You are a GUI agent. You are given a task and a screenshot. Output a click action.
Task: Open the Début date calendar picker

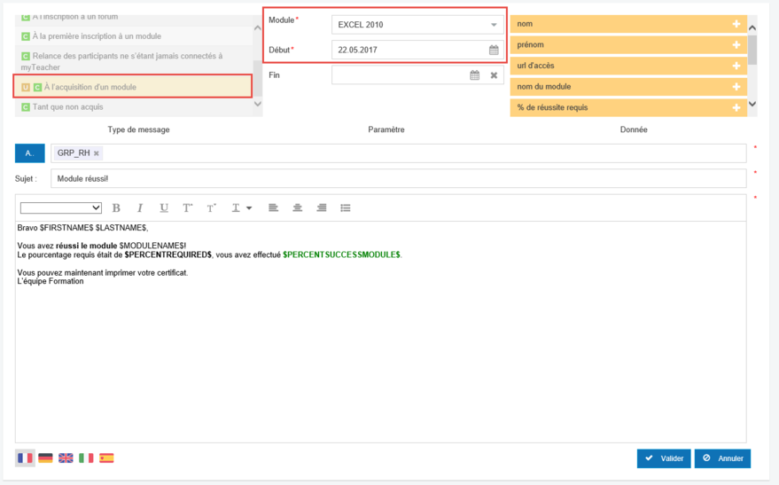(x=494, y=50)
